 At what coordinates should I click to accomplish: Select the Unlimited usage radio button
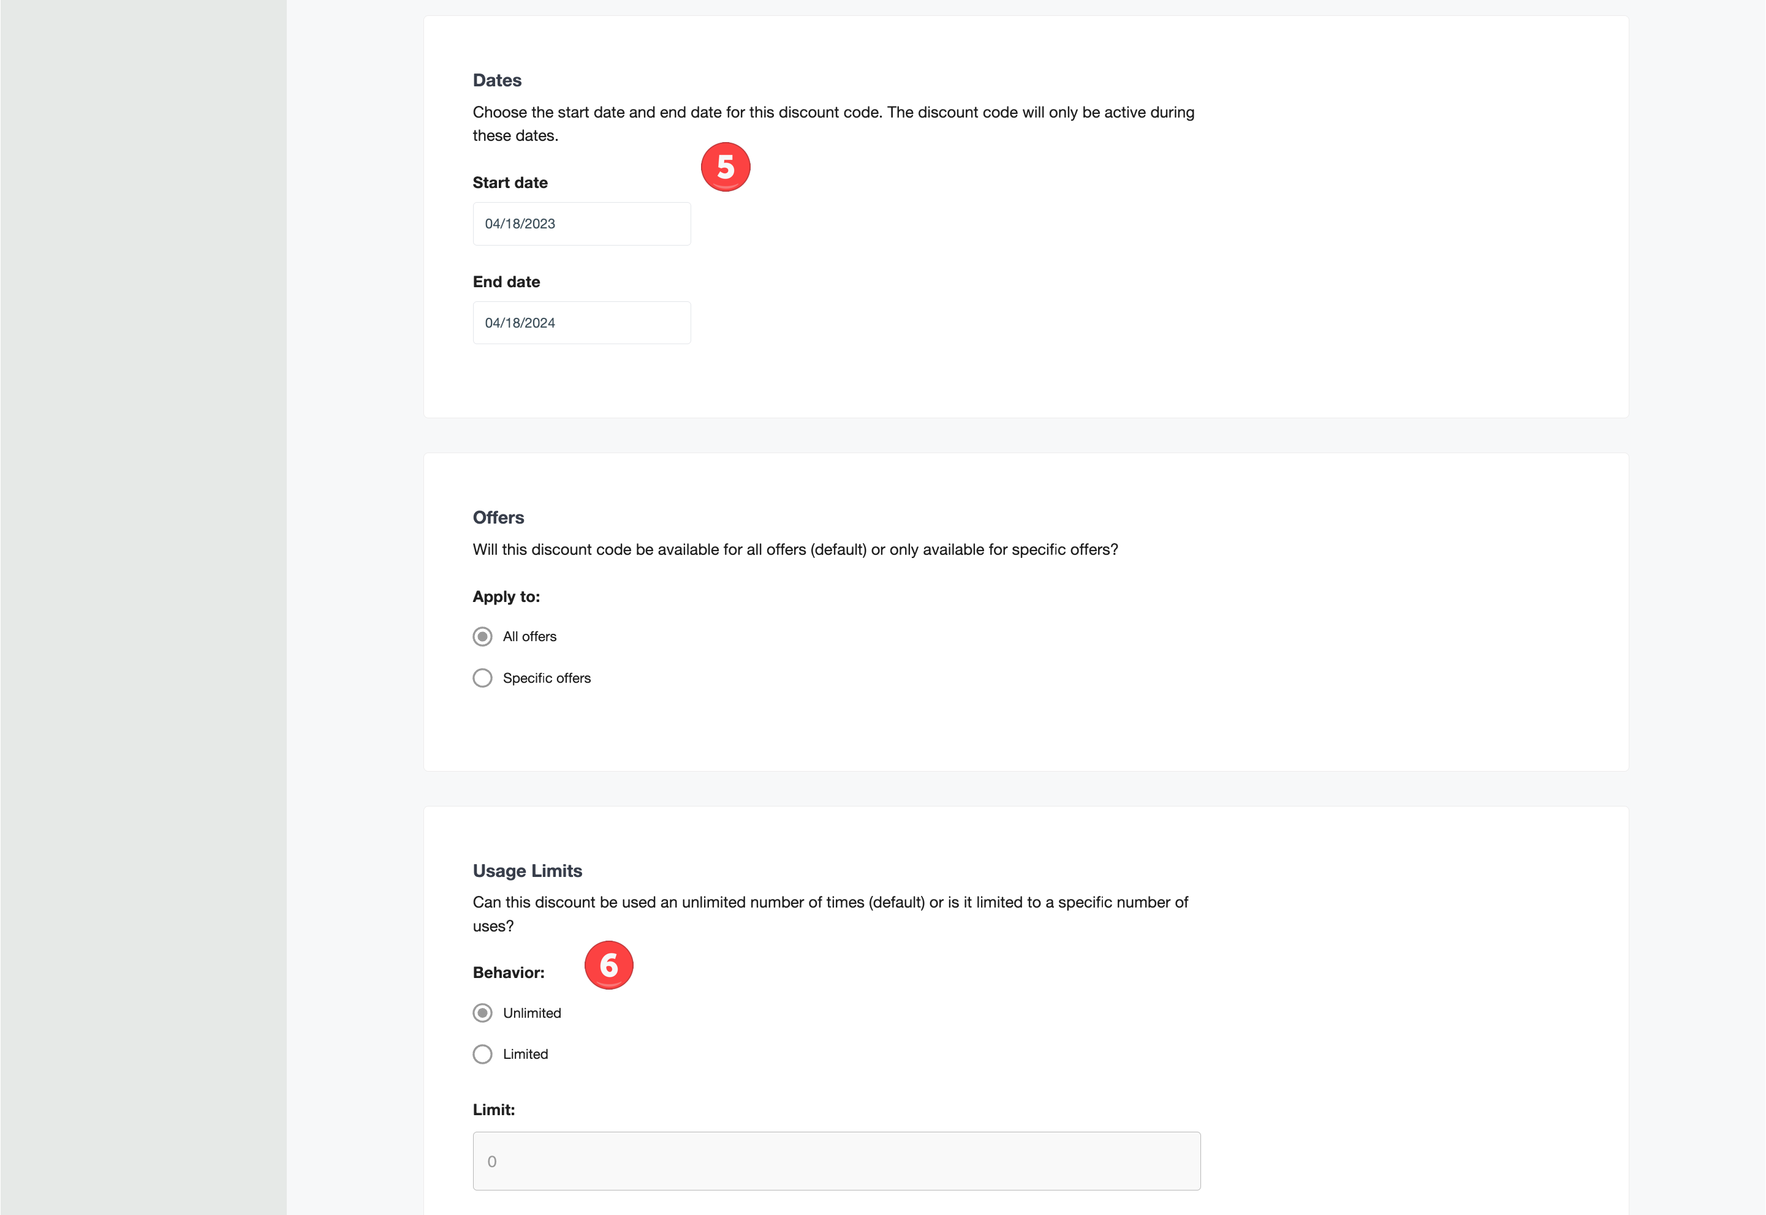pos(482,1014)
